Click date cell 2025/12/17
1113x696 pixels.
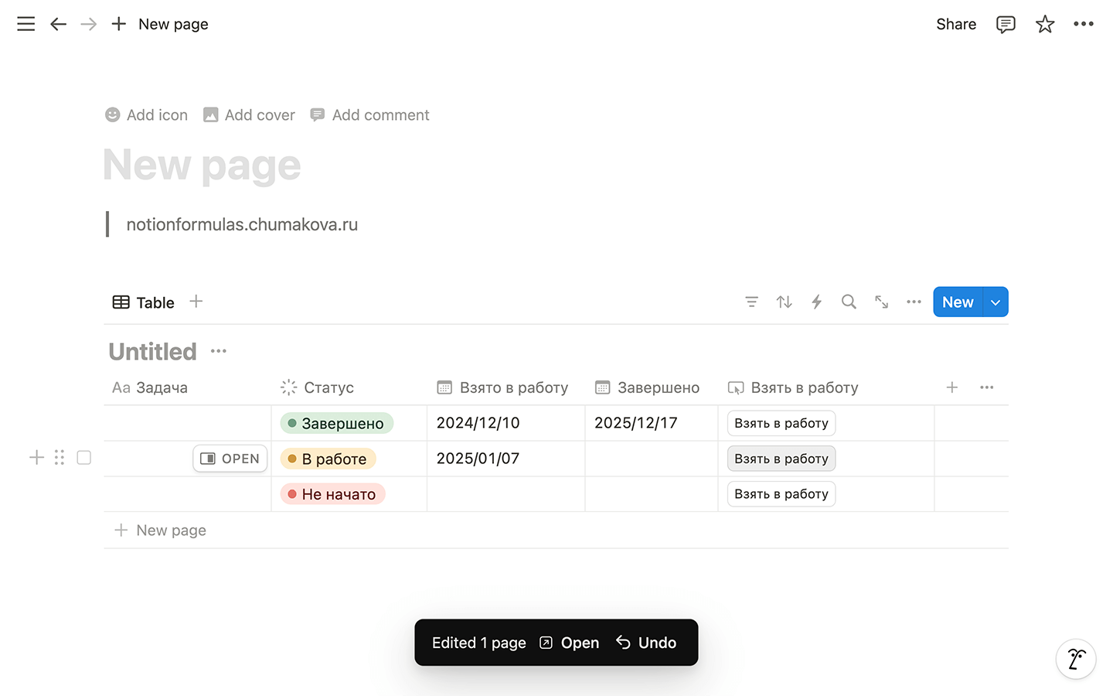636,423
